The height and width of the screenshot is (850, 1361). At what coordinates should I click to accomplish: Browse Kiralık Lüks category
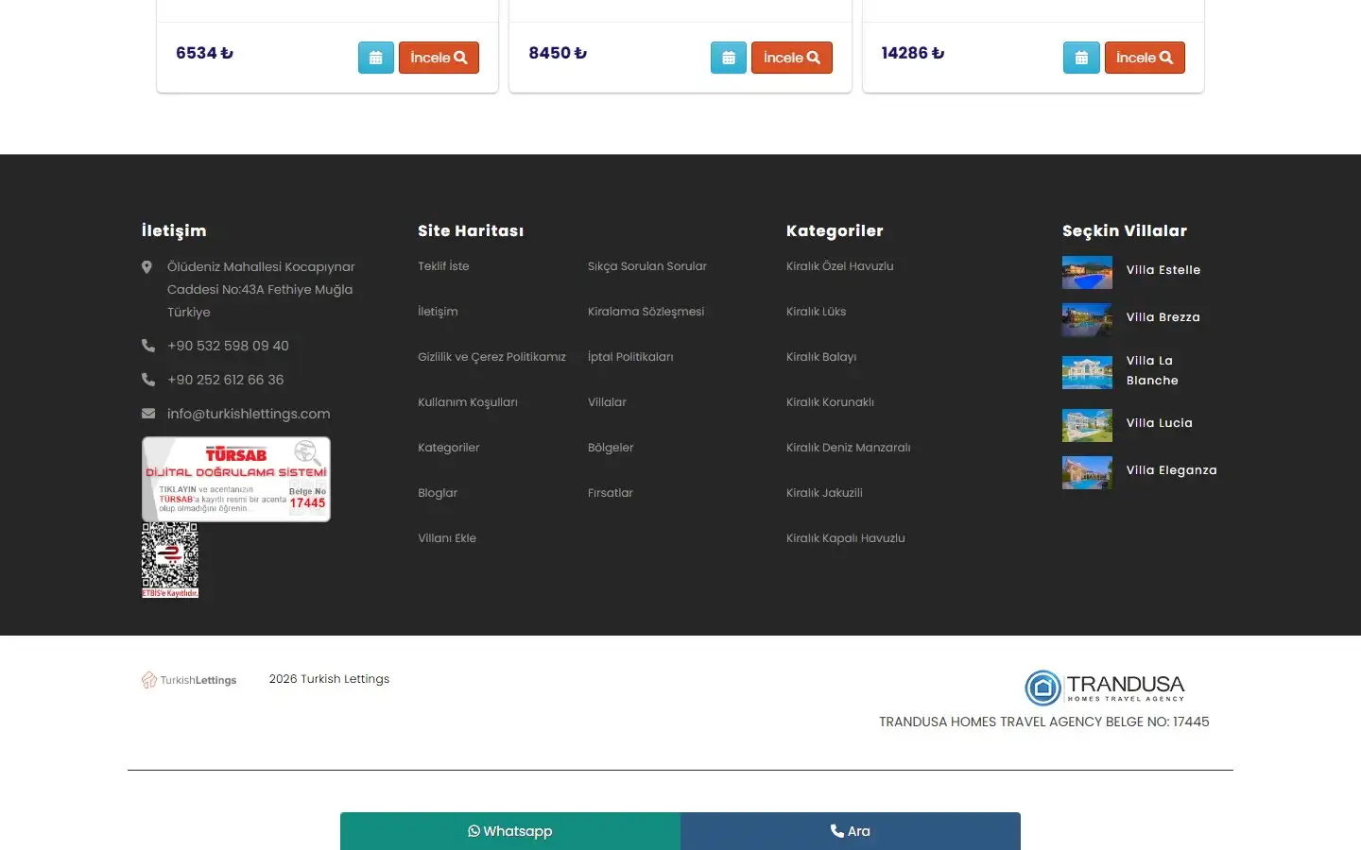pos(816,312)
